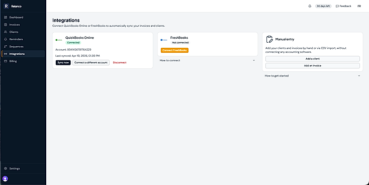Click the Sync now button
Image resolution: width=369 pixels, height=185 pixels.
point(63,63)
